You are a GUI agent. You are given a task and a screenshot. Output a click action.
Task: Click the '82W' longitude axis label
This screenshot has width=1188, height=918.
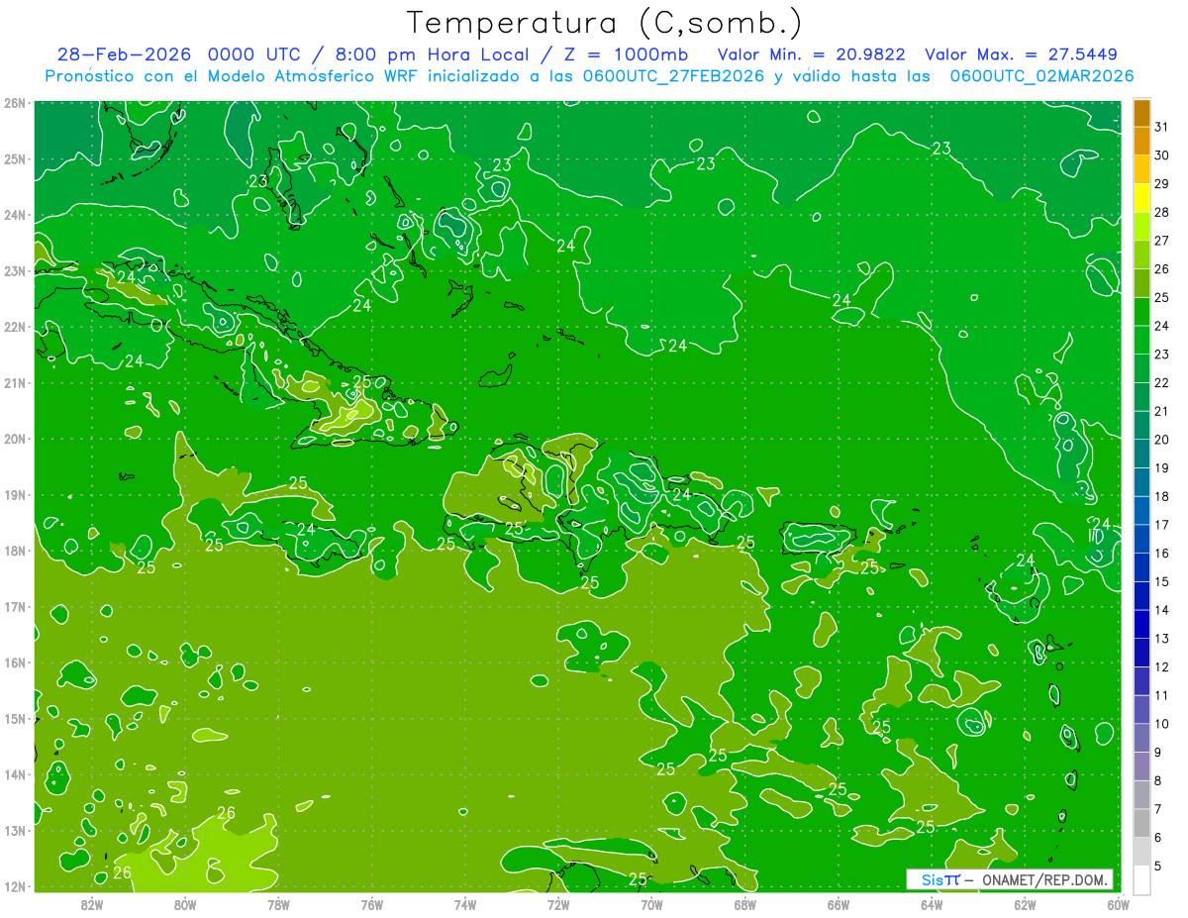click(x=92, y=904)
